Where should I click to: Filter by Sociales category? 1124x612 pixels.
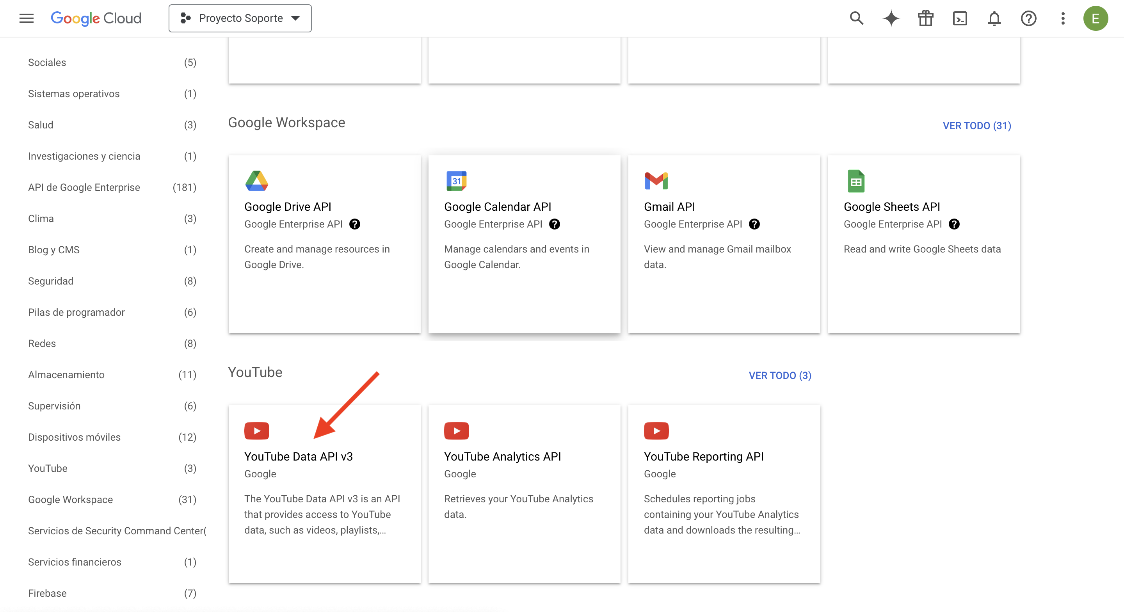[112, 62]
